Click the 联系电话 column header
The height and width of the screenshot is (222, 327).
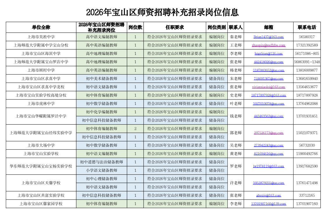coord(307,27)
